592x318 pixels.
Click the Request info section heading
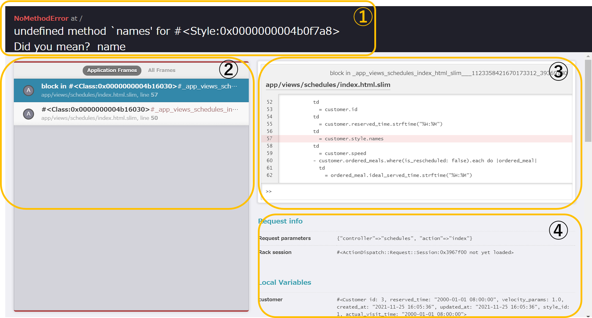[x=280, y=221]
